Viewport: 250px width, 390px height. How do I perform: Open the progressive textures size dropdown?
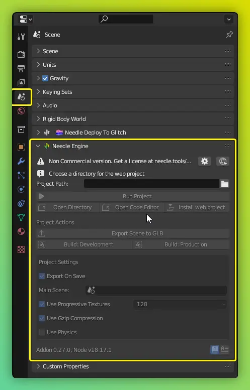(x=180, y=304)
